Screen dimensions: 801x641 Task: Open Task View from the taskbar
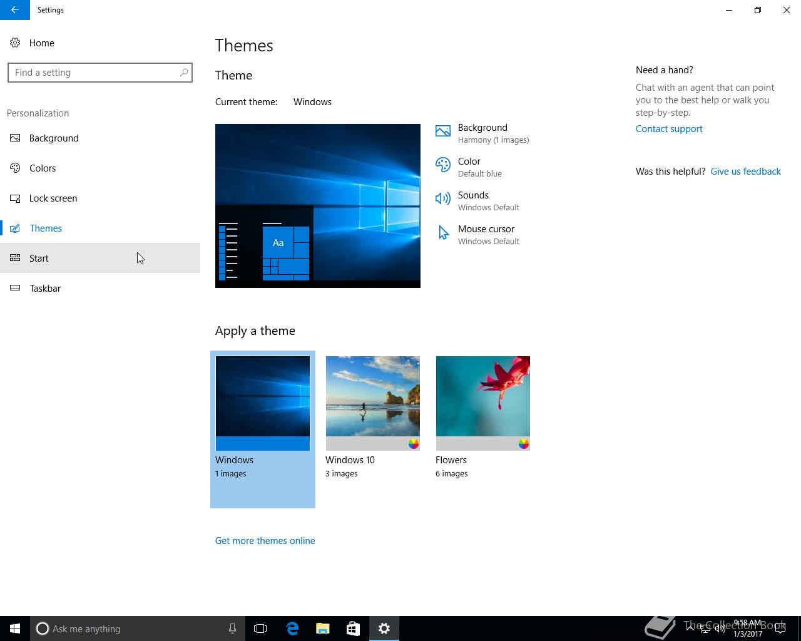[260, 628]
